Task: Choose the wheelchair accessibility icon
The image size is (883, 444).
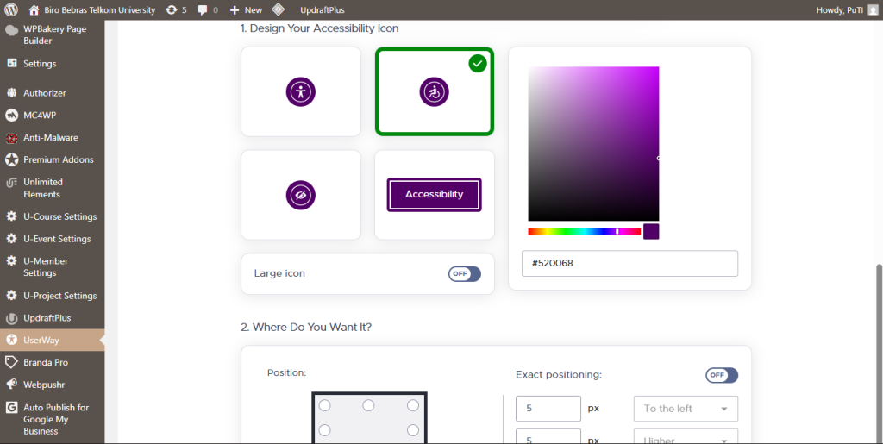Action: [435, 91]
